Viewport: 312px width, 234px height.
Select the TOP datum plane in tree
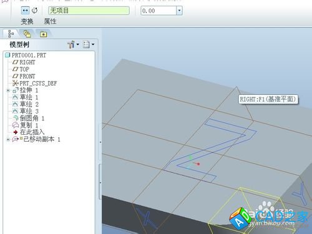pyautogui.click(x=24, y=69)
